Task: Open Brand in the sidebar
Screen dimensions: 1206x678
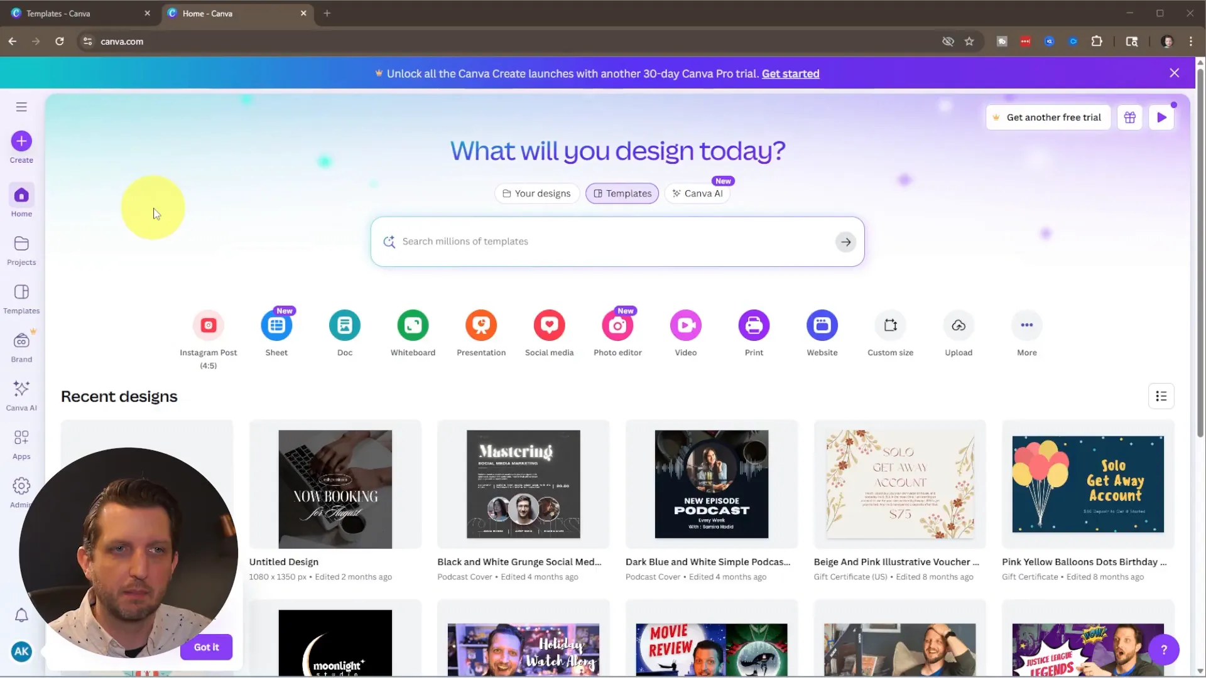Action: 21,347
